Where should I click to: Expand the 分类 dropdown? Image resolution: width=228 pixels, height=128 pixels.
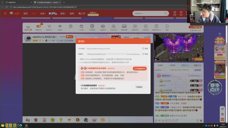pos(43,13)
